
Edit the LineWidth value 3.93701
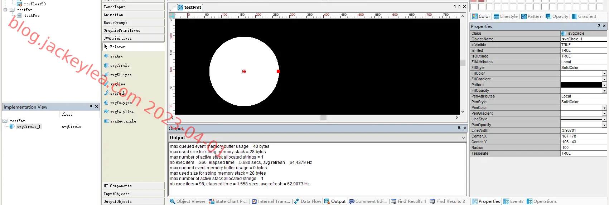(584, 130)
